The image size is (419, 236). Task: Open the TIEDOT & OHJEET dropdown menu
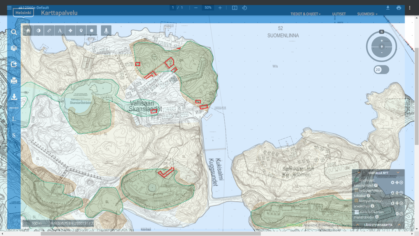point(306,14)
